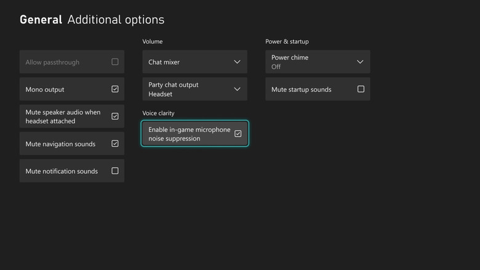This screenshot has width=480, height=270.
Task: Check the Mute startup sounds box
Action: [361, 89]
